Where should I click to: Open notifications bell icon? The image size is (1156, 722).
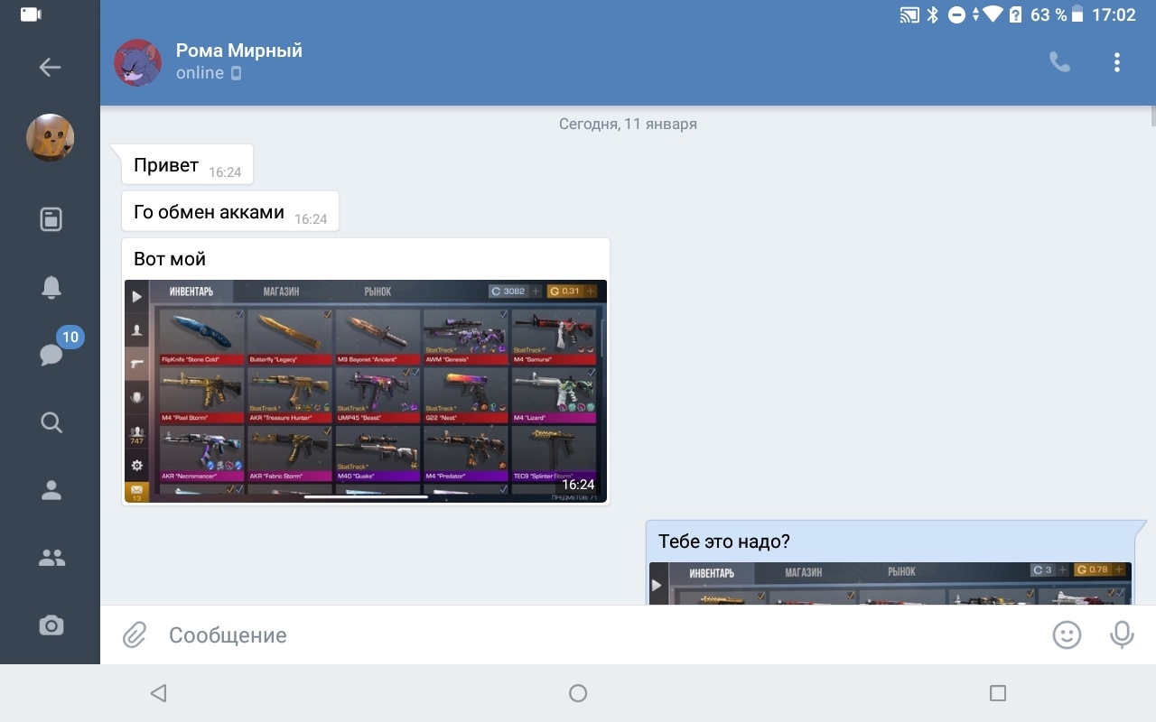tap(51, 287)
